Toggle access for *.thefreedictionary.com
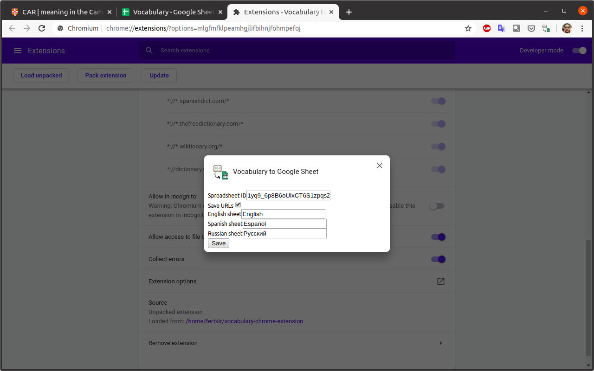This screenshot has width=594, height=371. (x=438, y=124)
